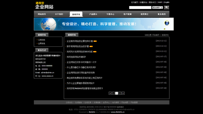Open article 商业版和免费版在系统功能上有区别吗?

[84, 78]
